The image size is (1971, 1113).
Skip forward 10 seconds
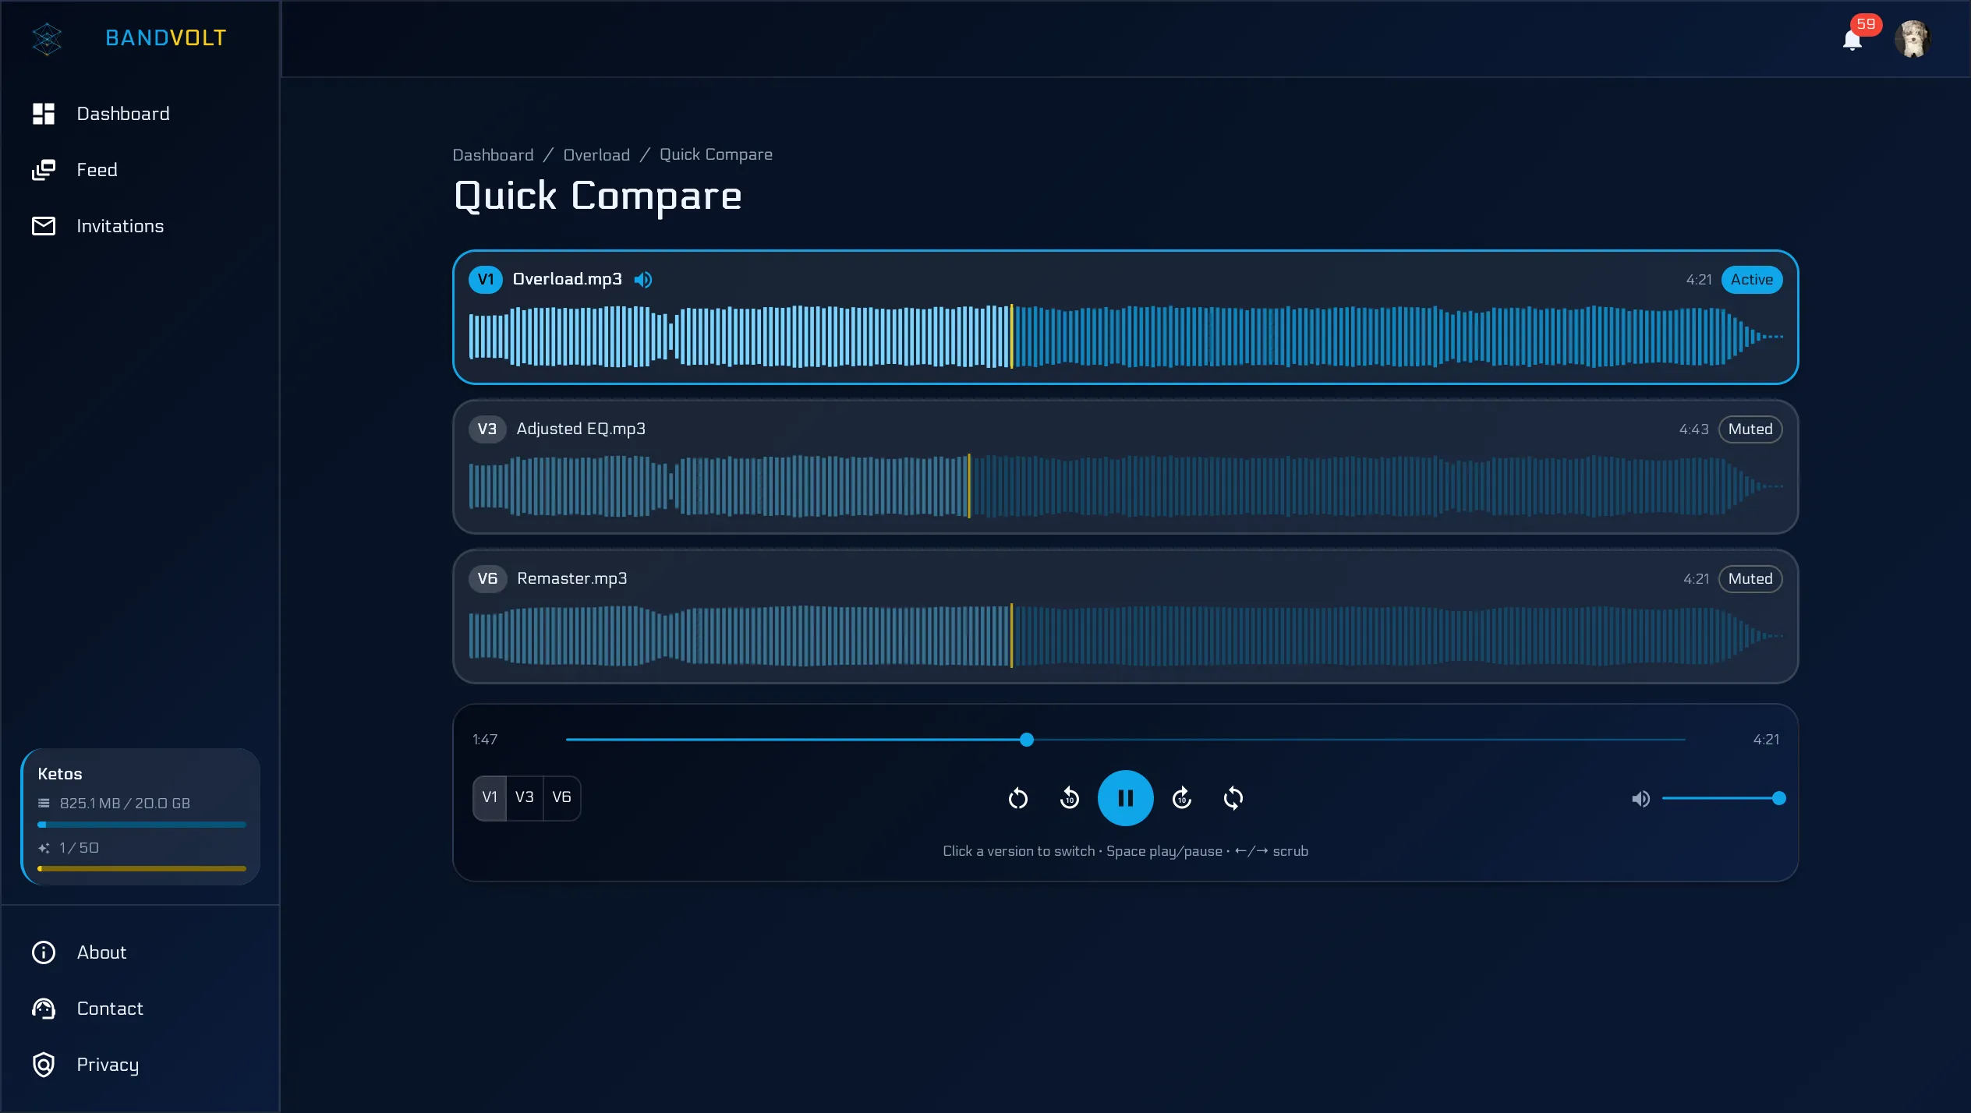coord(1182,798)
